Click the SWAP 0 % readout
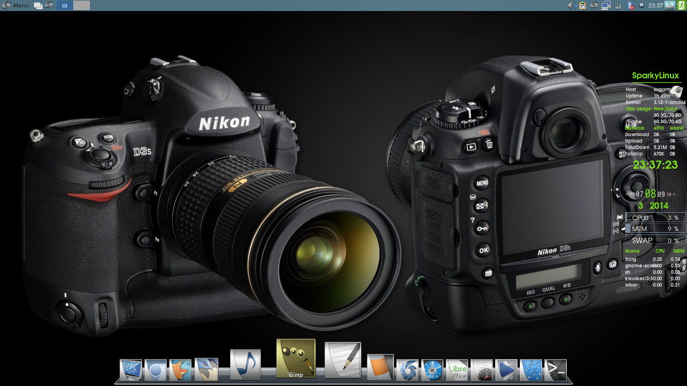This screenshot has height=386, width=687. pyautogui.click(x=656, y=240)
